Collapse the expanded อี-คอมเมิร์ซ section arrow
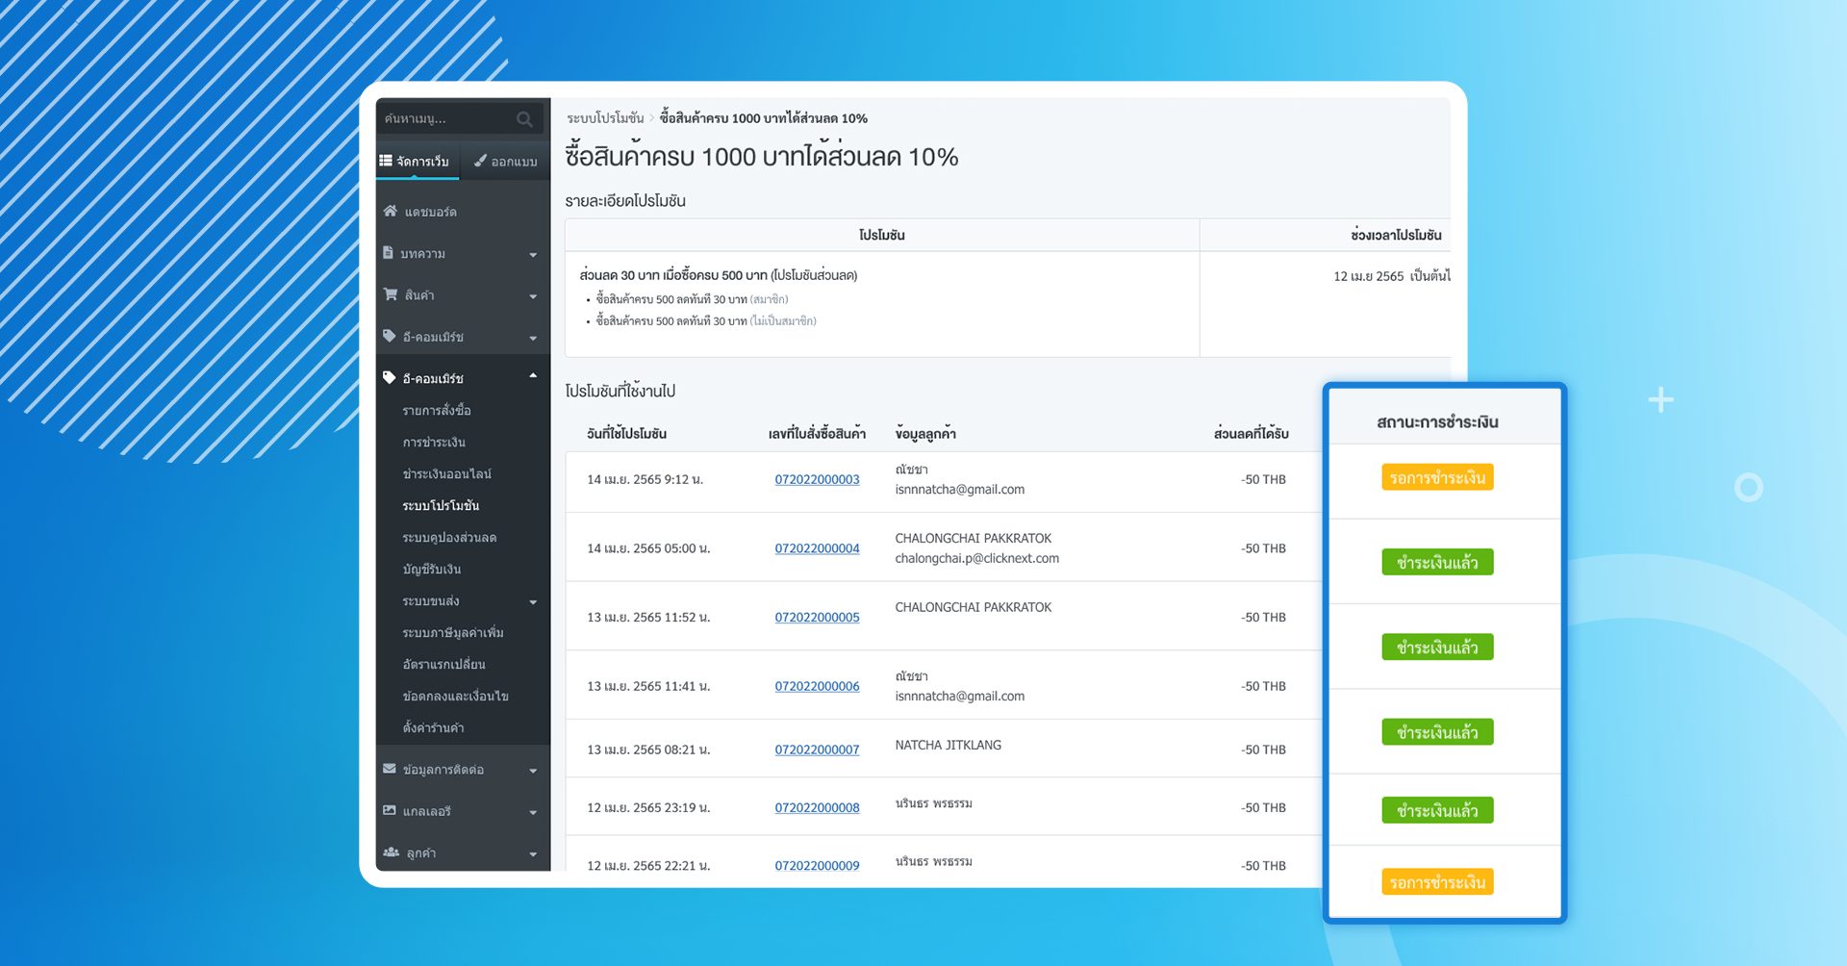 pyautogui.click(x=533, y=376)
